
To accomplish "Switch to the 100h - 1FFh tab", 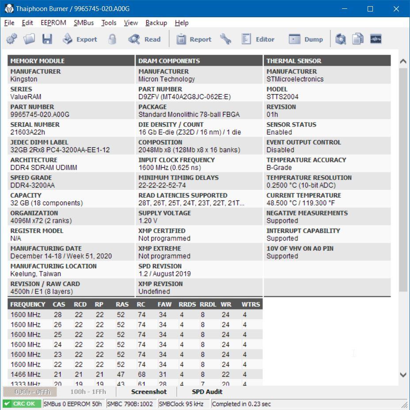I will [x=88, y=392].
